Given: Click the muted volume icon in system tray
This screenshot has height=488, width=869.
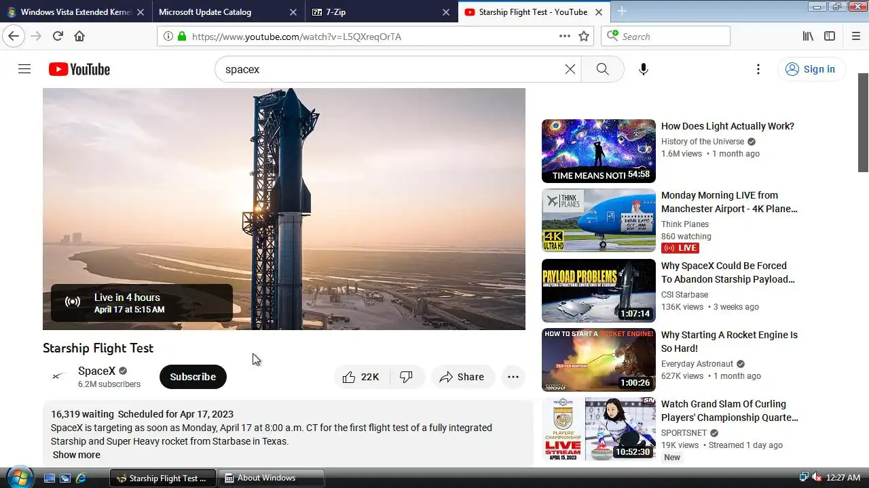Looking at the screenshot, I should [x=817, y=478].
